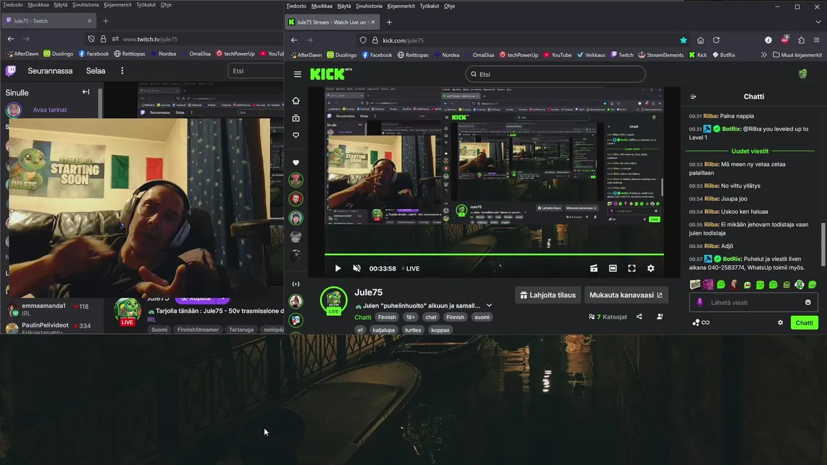The height and width of the screenshot is (465, 827).
Task: Click Firefox home button in Kick window
Action: 700,40
